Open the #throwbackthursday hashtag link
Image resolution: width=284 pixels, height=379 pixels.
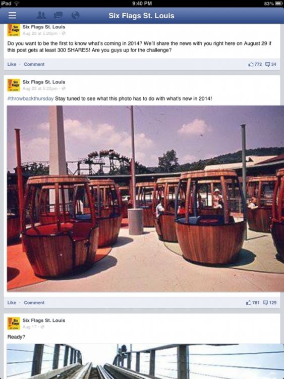30,99
